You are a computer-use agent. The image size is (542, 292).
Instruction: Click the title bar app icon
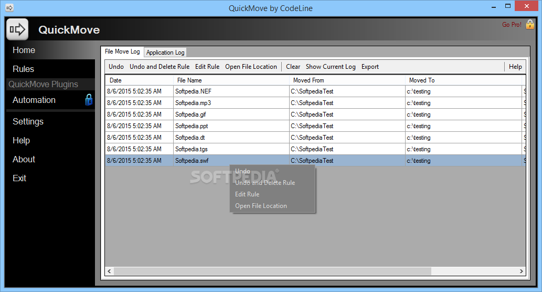click(9, 7)
